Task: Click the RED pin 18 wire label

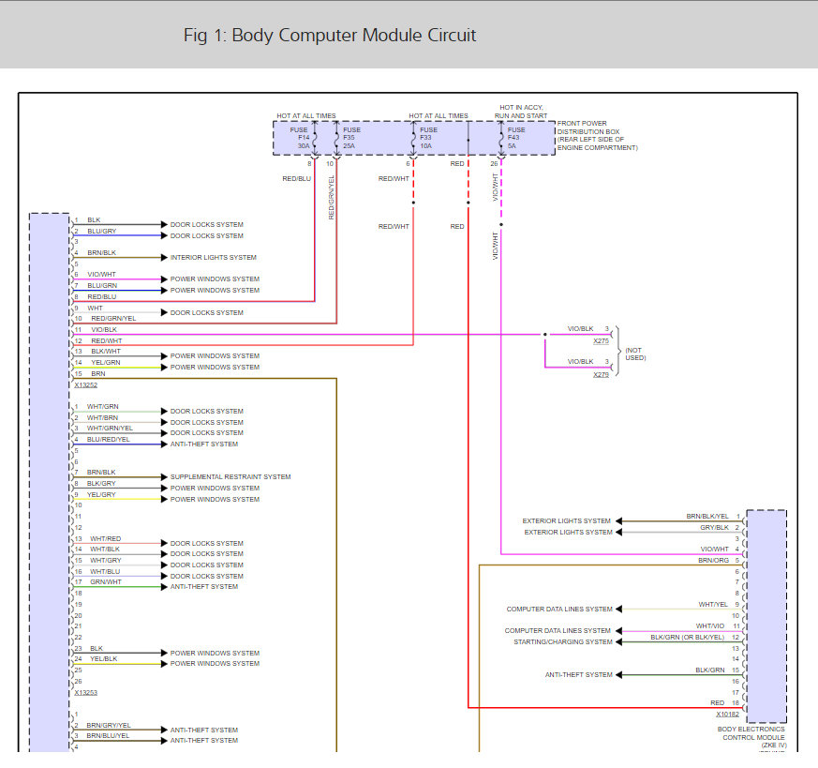Action: (718, 703)
